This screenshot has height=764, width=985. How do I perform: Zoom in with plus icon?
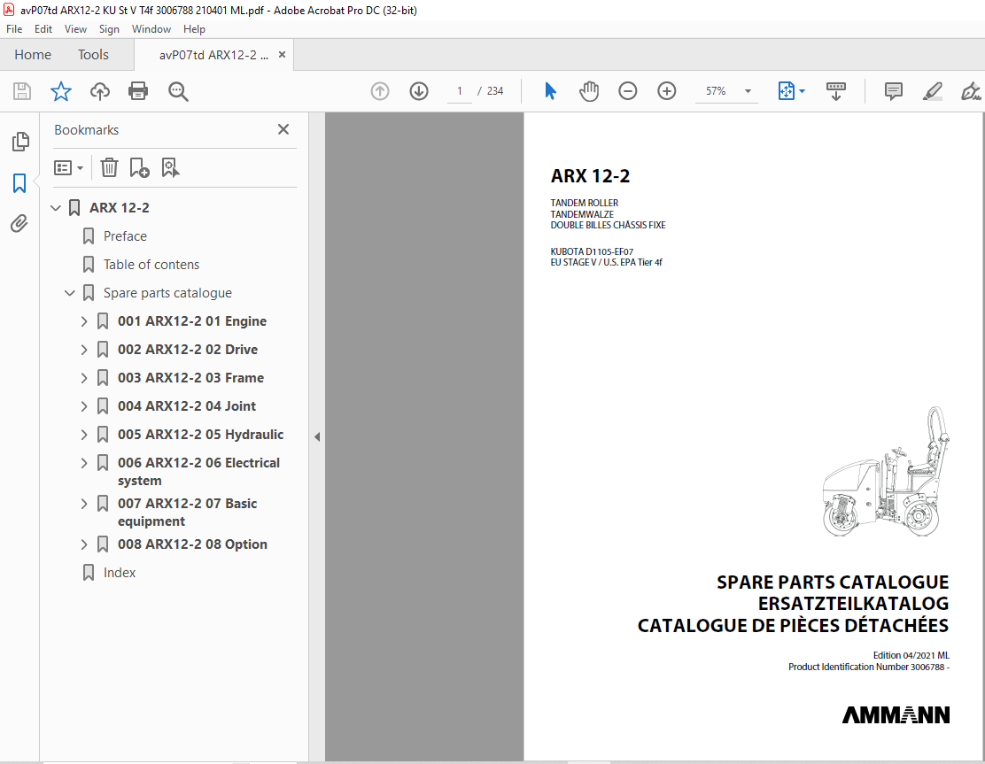click(x=666, y=91)
